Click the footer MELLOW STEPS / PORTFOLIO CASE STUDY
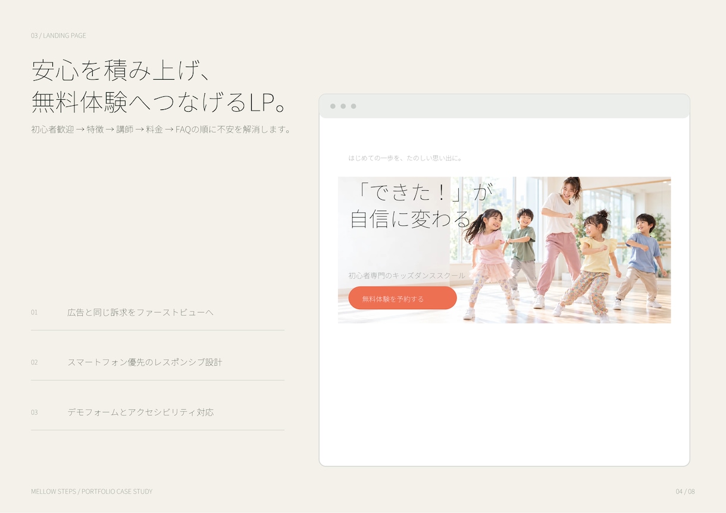This screenshot has height=513, width=726. (x=92, y=492)
